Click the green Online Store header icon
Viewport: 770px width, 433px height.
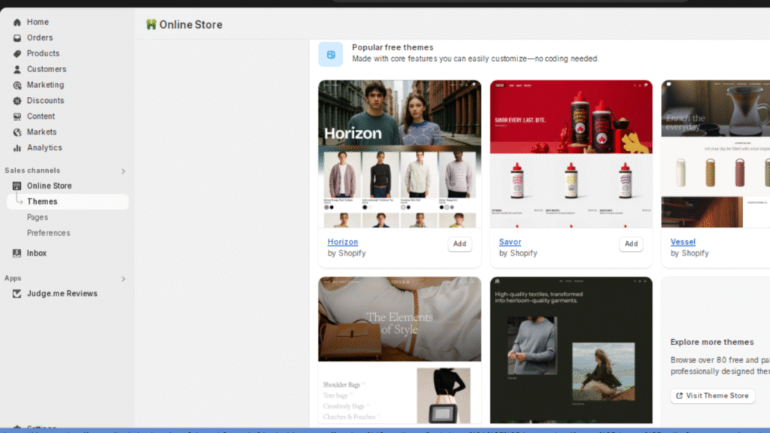[150, 25]
